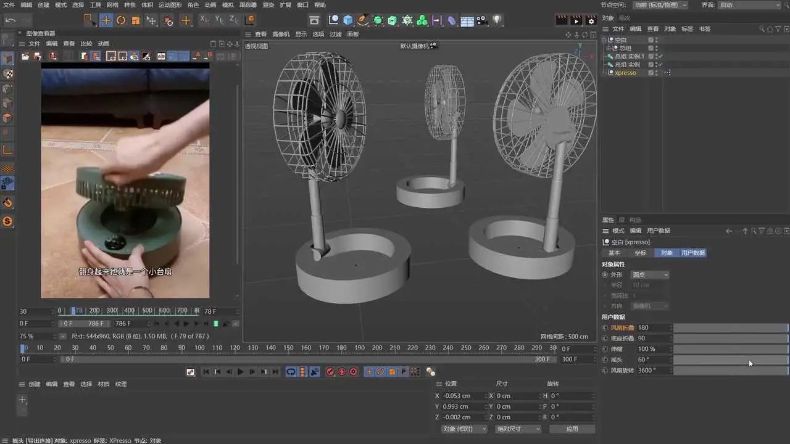
Task: Click the 伸缩 slider bar
Action: click(731, 349)
